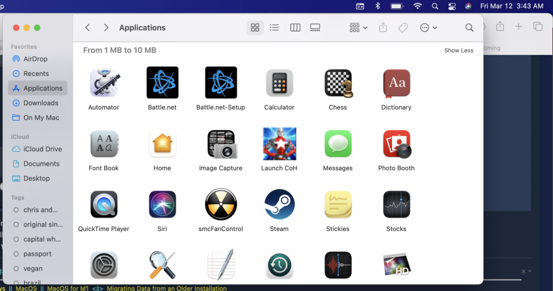Click the battery status menu bar icon
The image size is (553, 291).
(397, 6)
